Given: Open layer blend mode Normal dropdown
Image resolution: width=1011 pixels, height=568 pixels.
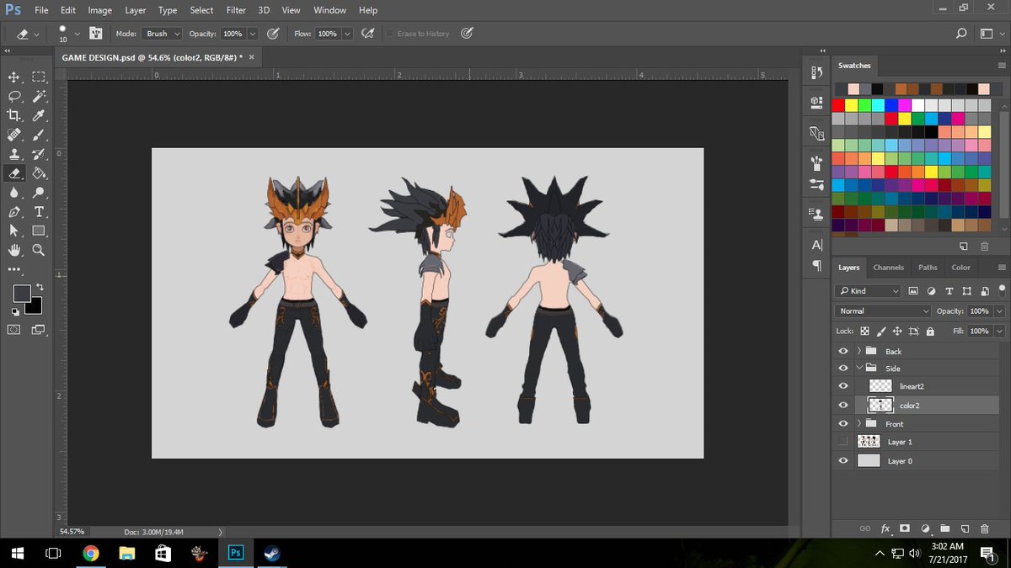Looking at the screenshot, I should coord(884,311).
